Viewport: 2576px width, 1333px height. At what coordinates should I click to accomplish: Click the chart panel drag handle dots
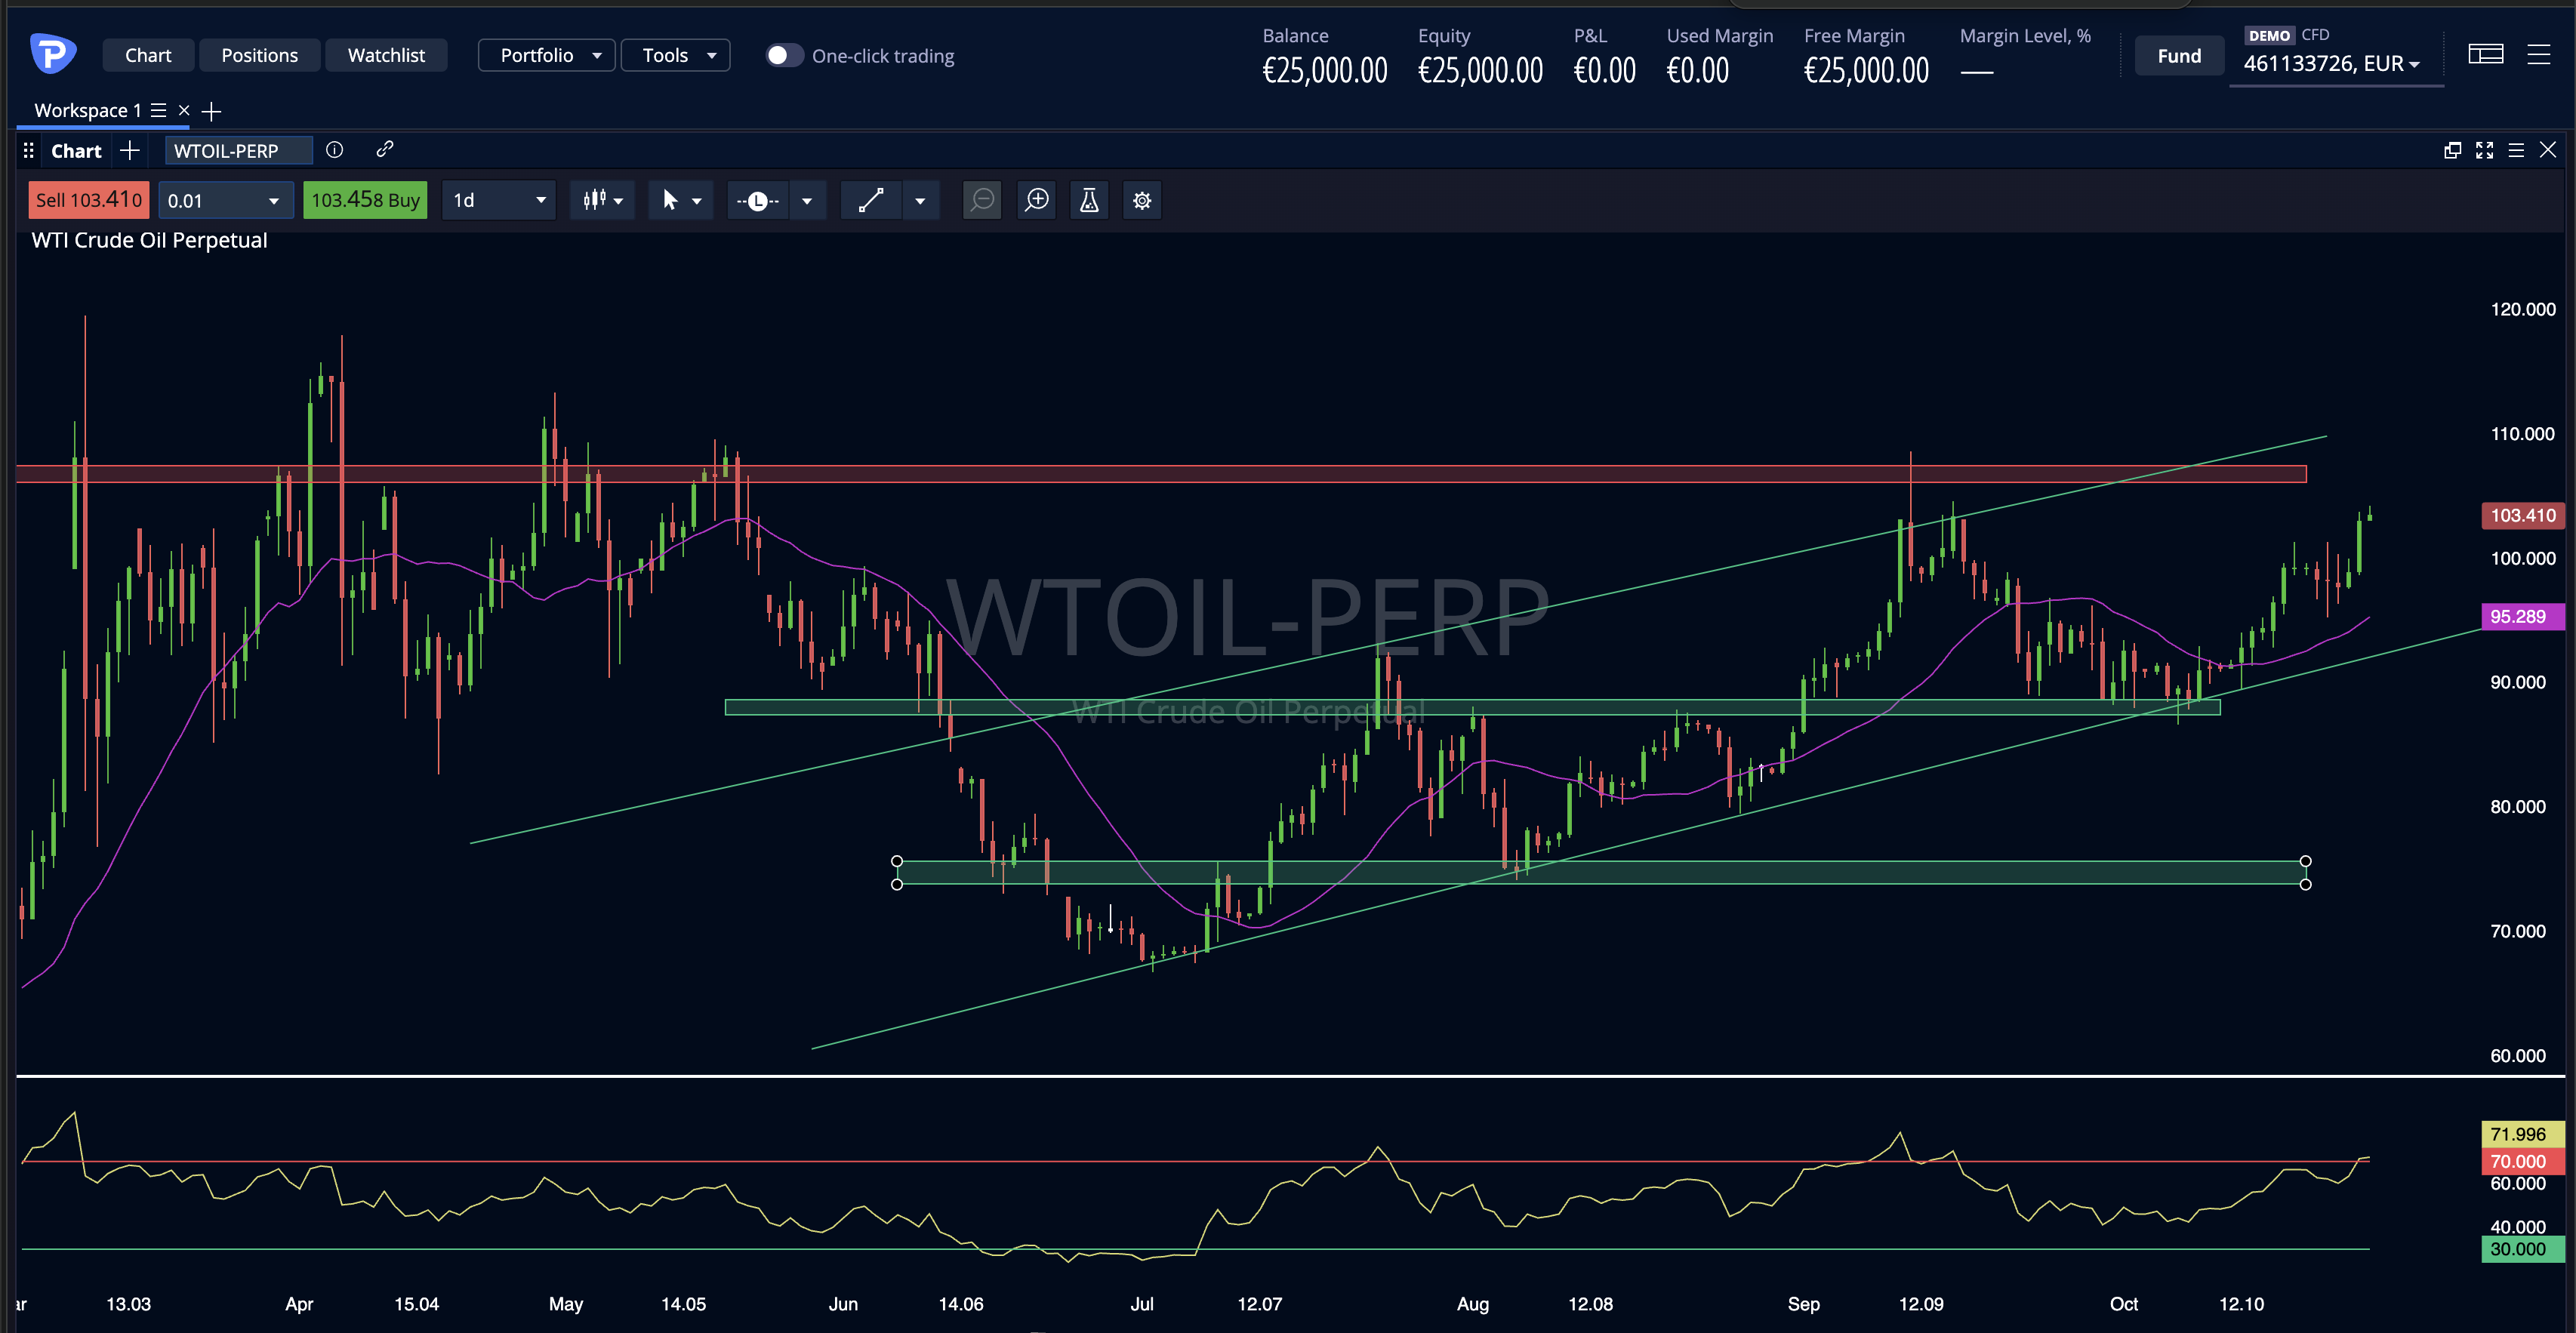(29, 151)
